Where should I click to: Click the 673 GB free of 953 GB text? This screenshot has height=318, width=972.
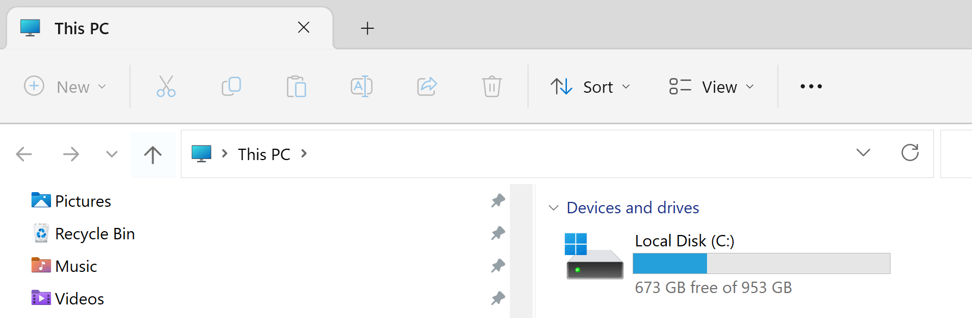[714, 288]
